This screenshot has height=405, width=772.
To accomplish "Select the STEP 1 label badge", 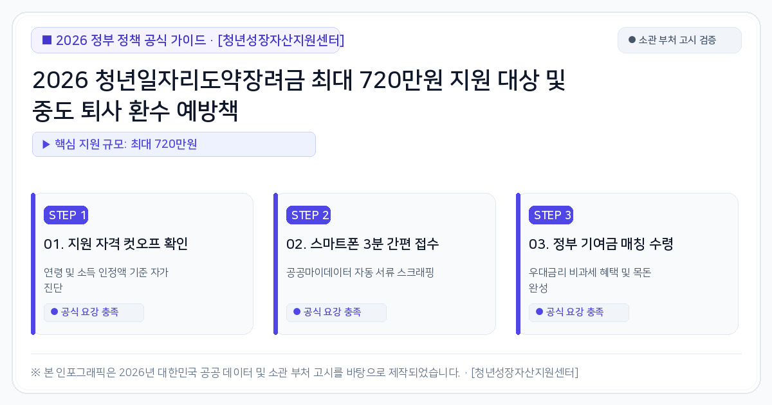I will 66,215.
